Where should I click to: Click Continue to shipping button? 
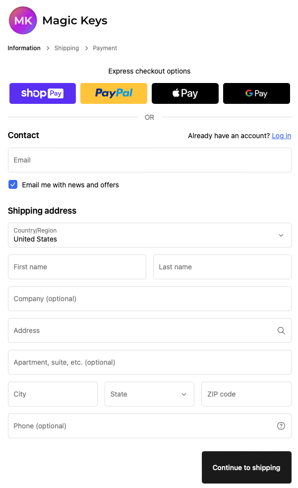(x=246, y=468)
